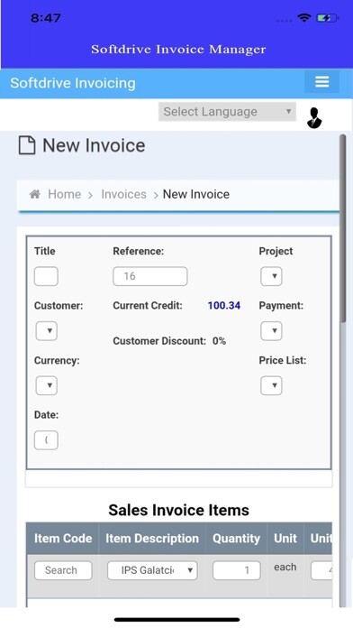The height and width of the screenshot is (628, 353).
Task: Click the Quantity field showing 1
Action: pos(237,570)
